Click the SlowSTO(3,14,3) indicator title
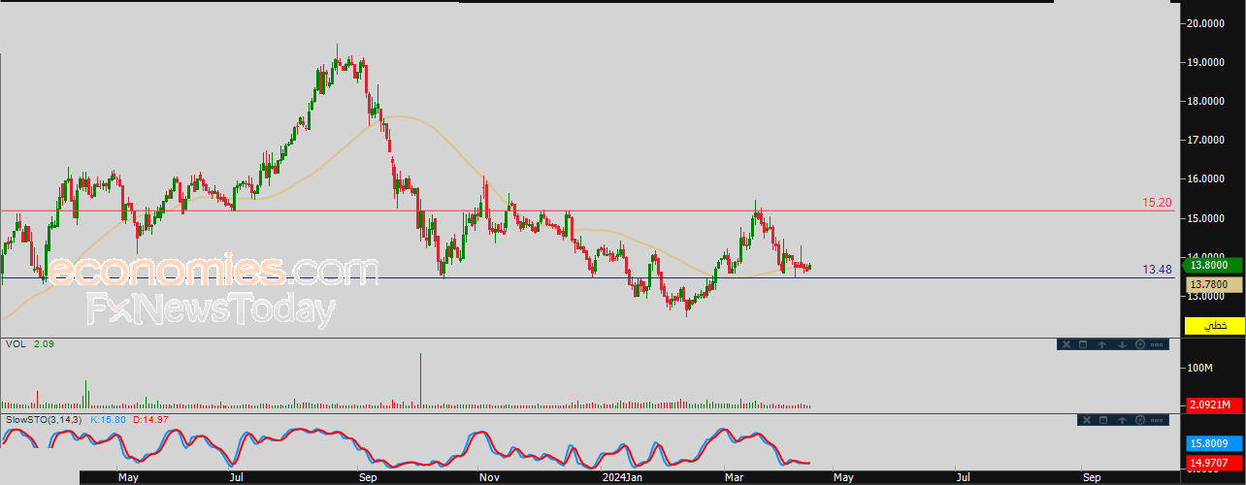Image resolution: width=1246 pixels, height=485 pixels. click(x=45, y=419)
